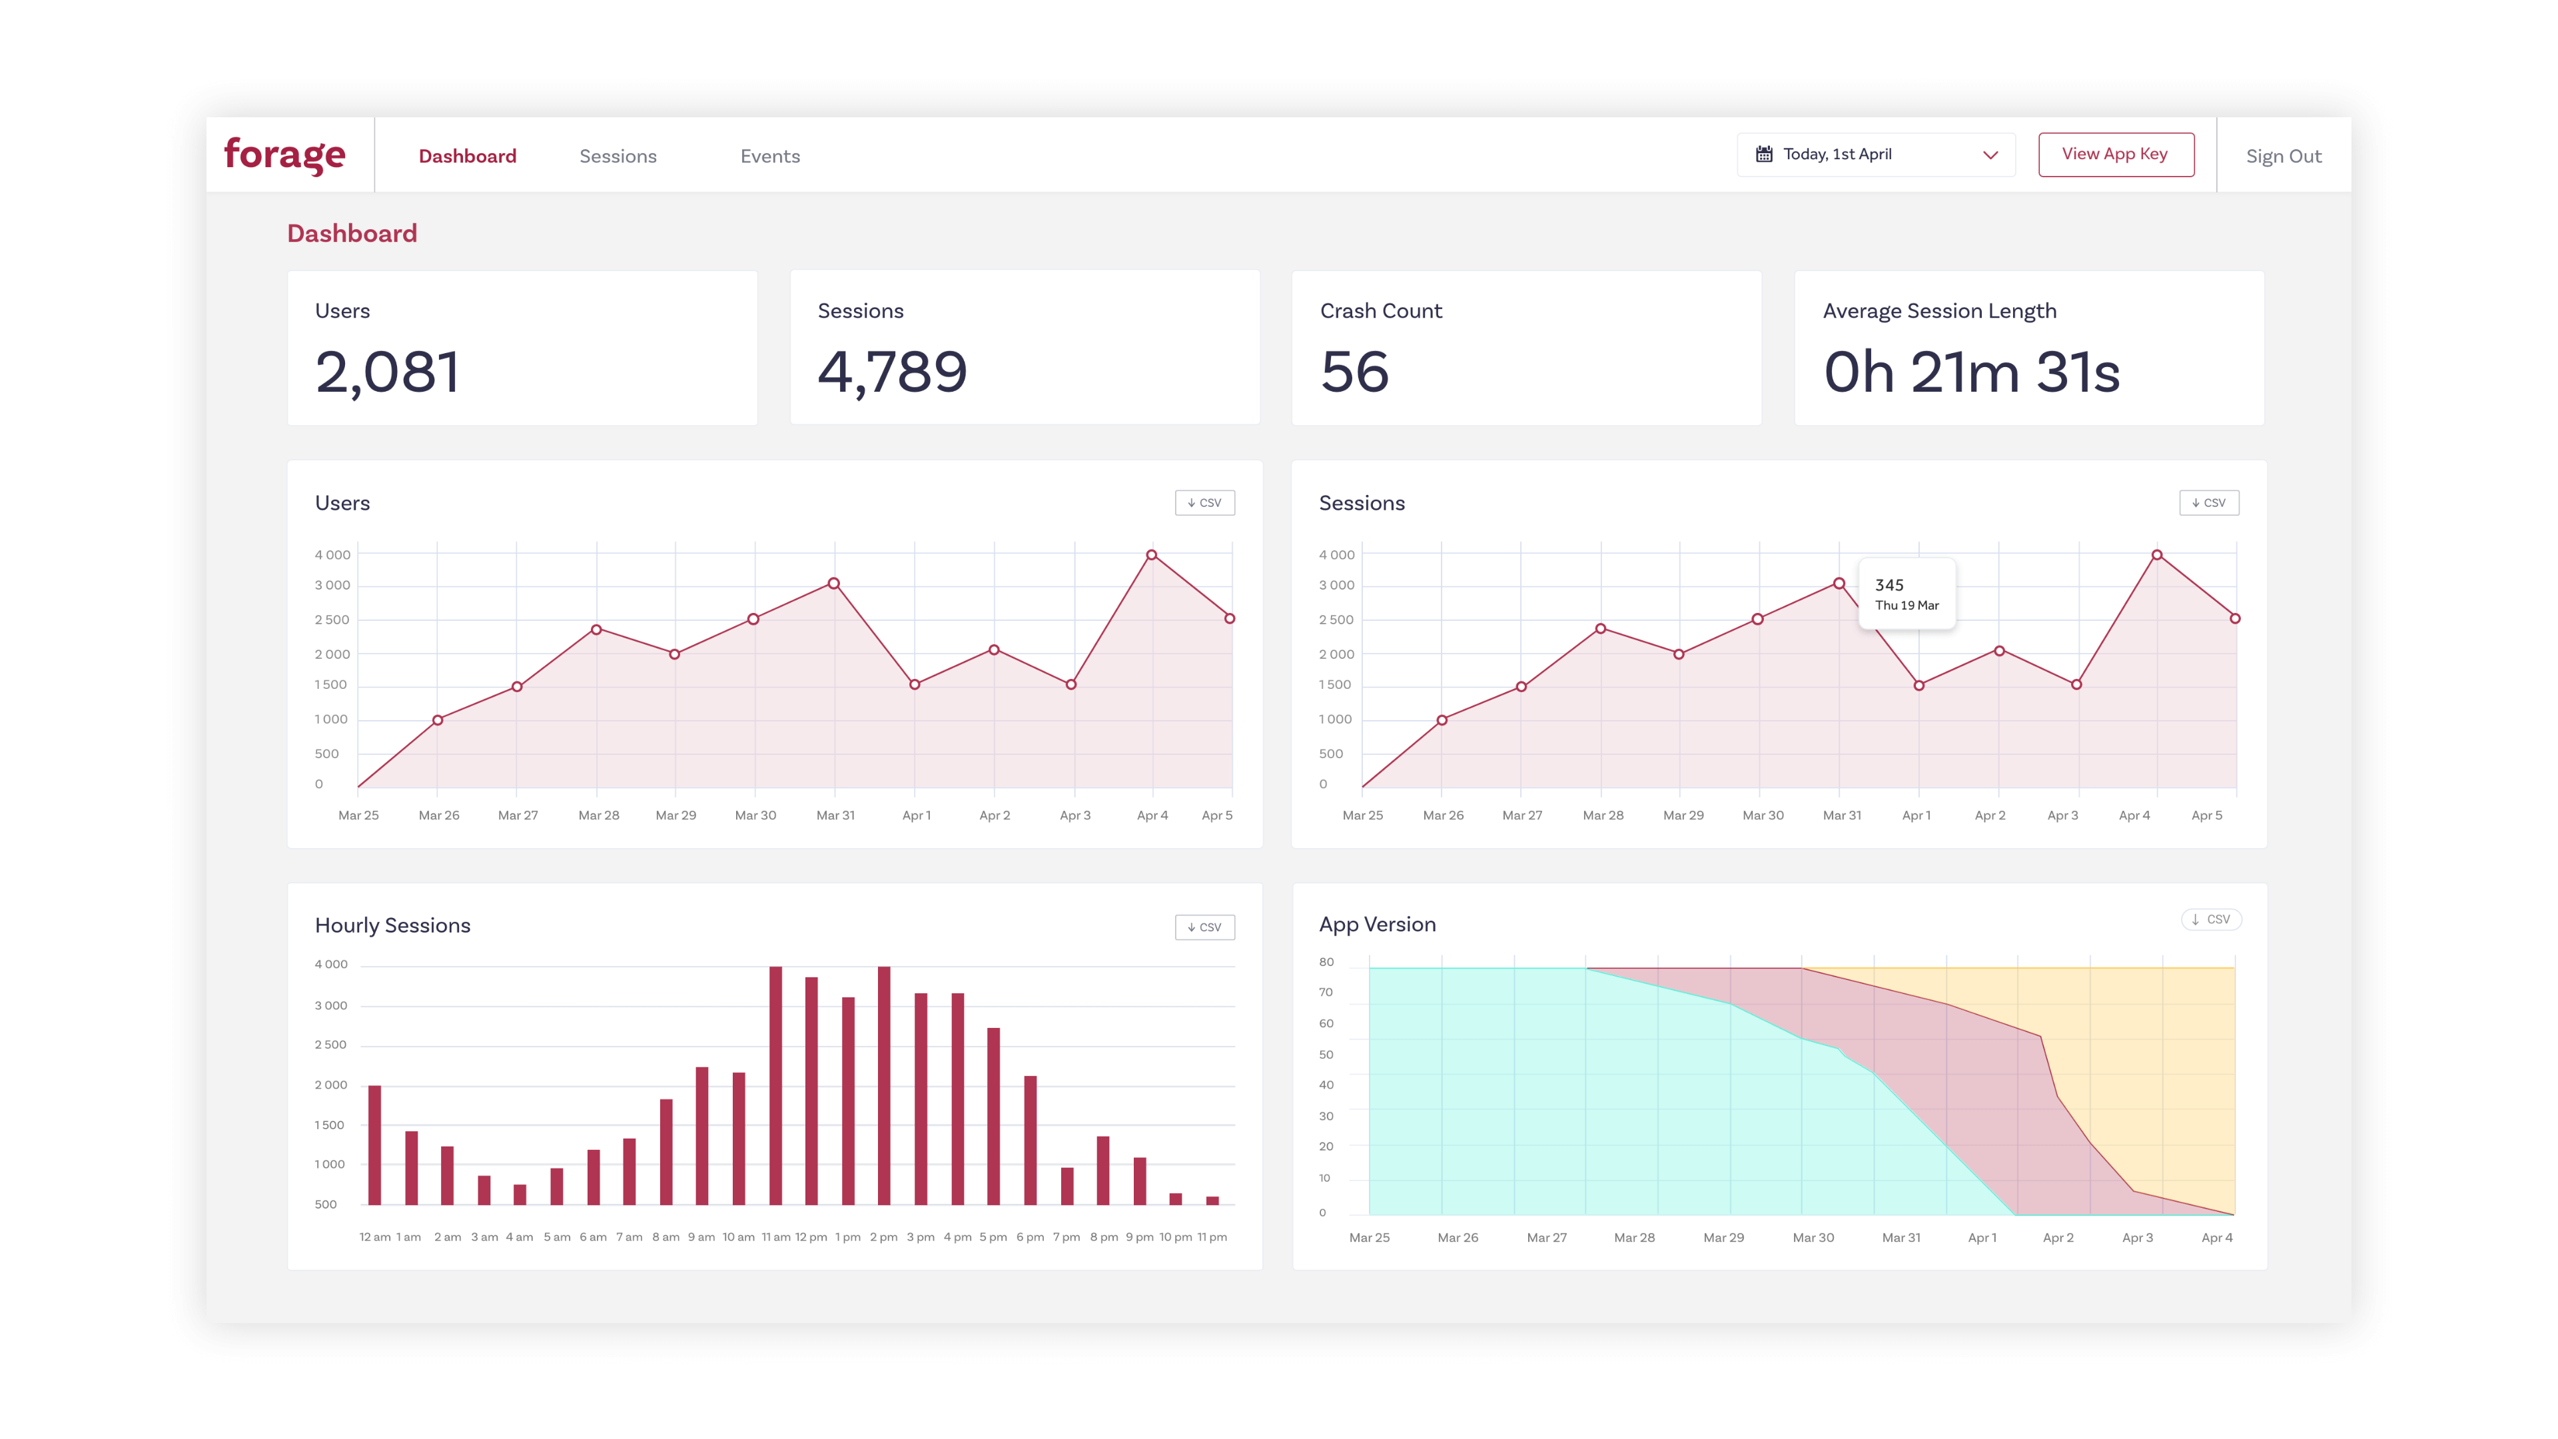
Task: Click Users chart Apr 4 peak point
Action: coord(1152,555)
